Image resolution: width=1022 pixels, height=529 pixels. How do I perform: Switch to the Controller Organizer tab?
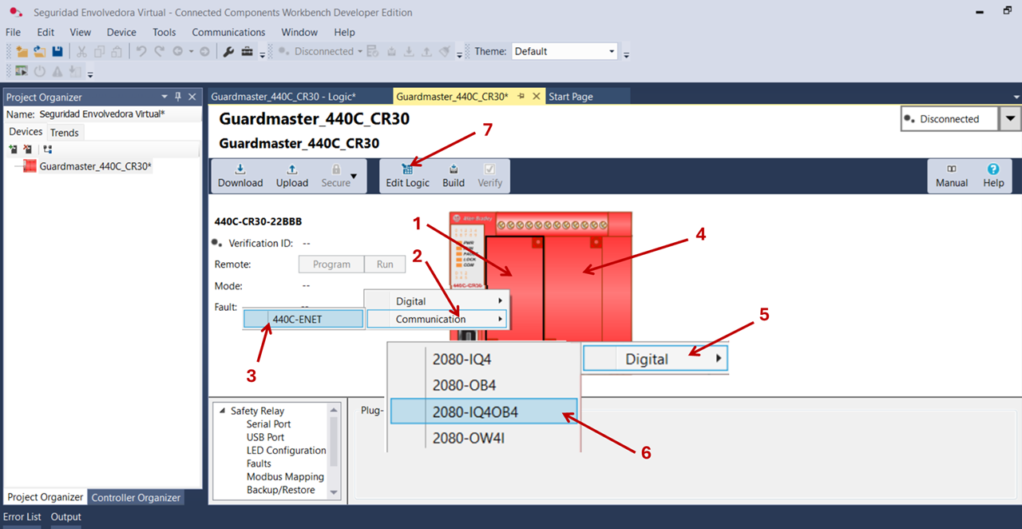(x=136, y=497)
